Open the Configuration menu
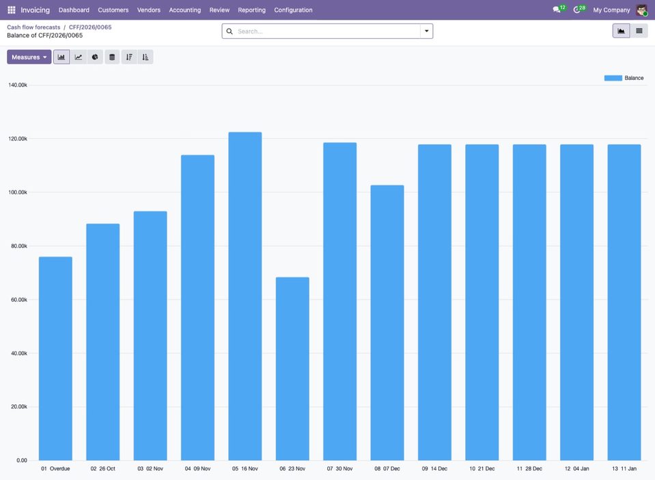The image size is (655, 480). point(293,10)
